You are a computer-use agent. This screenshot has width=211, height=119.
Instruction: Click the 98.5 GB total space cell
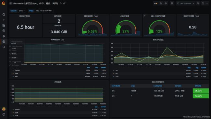click(x=179, y=96)
